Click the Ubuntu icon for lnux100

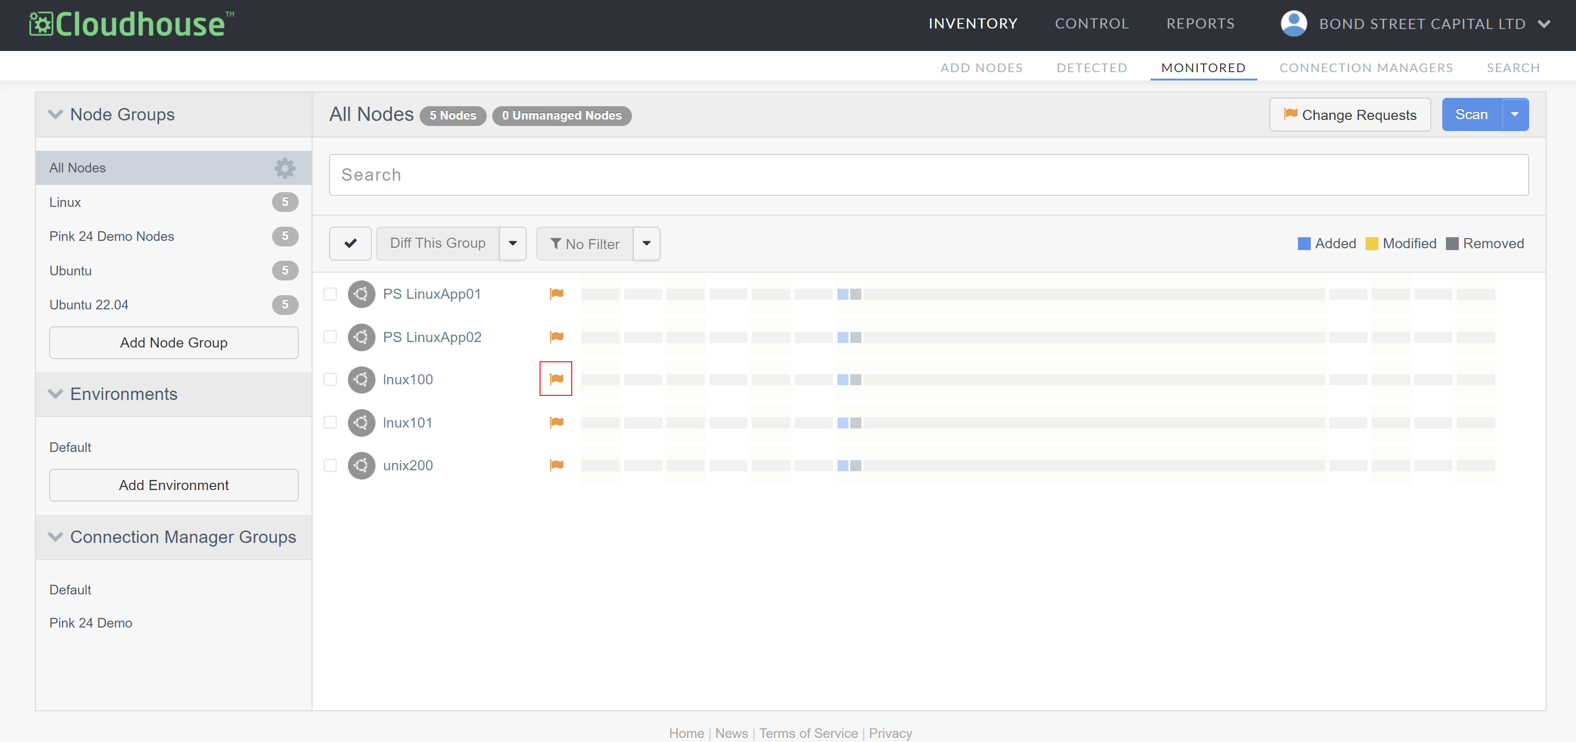tap(361, 380)
